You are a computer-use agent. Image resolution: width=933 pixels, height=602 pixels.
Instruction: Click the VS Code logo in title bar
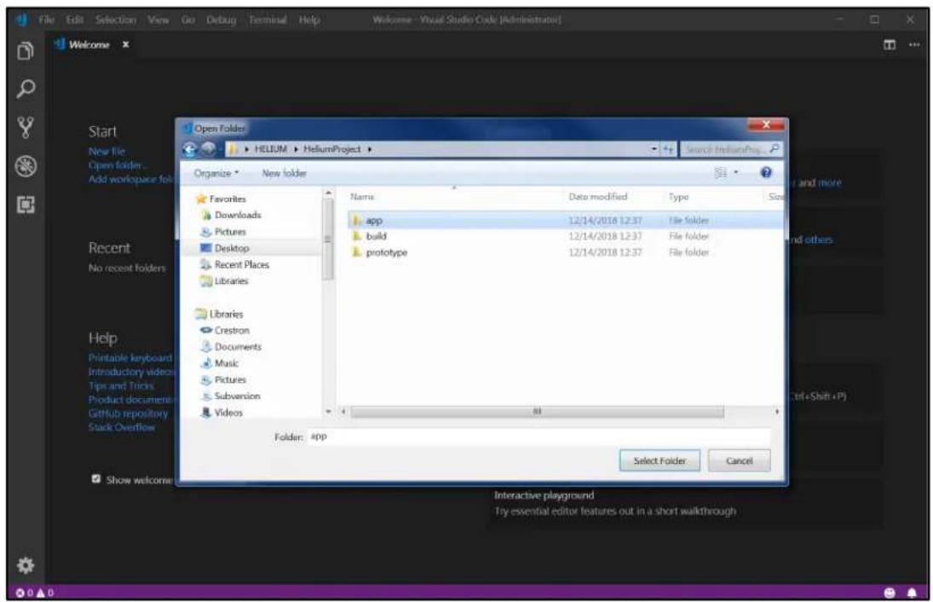tap(21, 20)
